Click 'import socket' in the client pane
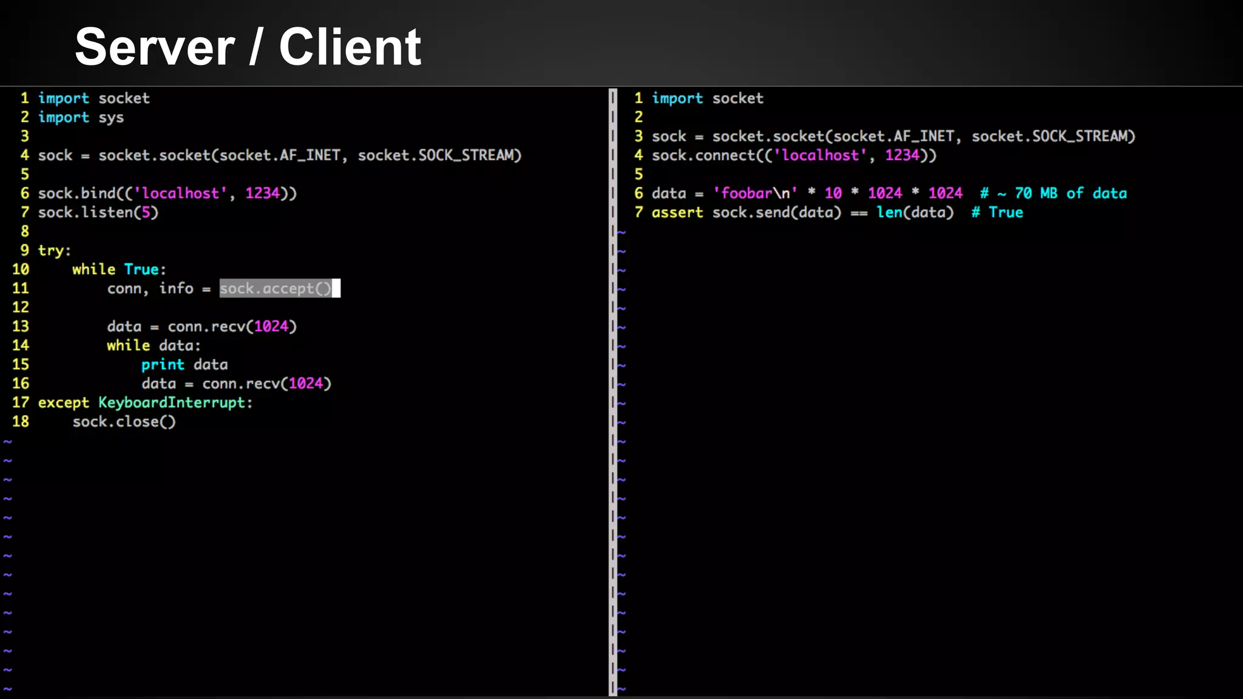1243x699 pixels. (x=708, y=98)
